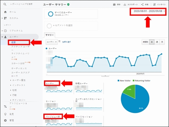This screenshot has height=127, width=169.
Task: Open 発見 menu item
Action: click(12, 114)
